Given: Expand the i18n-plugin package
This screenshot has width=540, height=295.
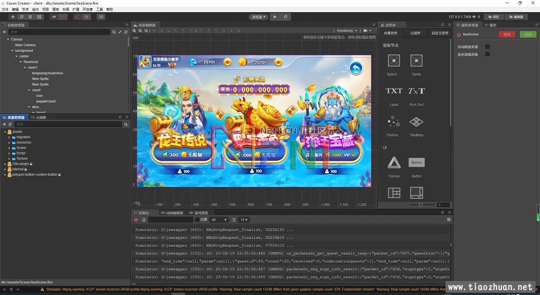Looking at the screenshot, I should [5, 164].
